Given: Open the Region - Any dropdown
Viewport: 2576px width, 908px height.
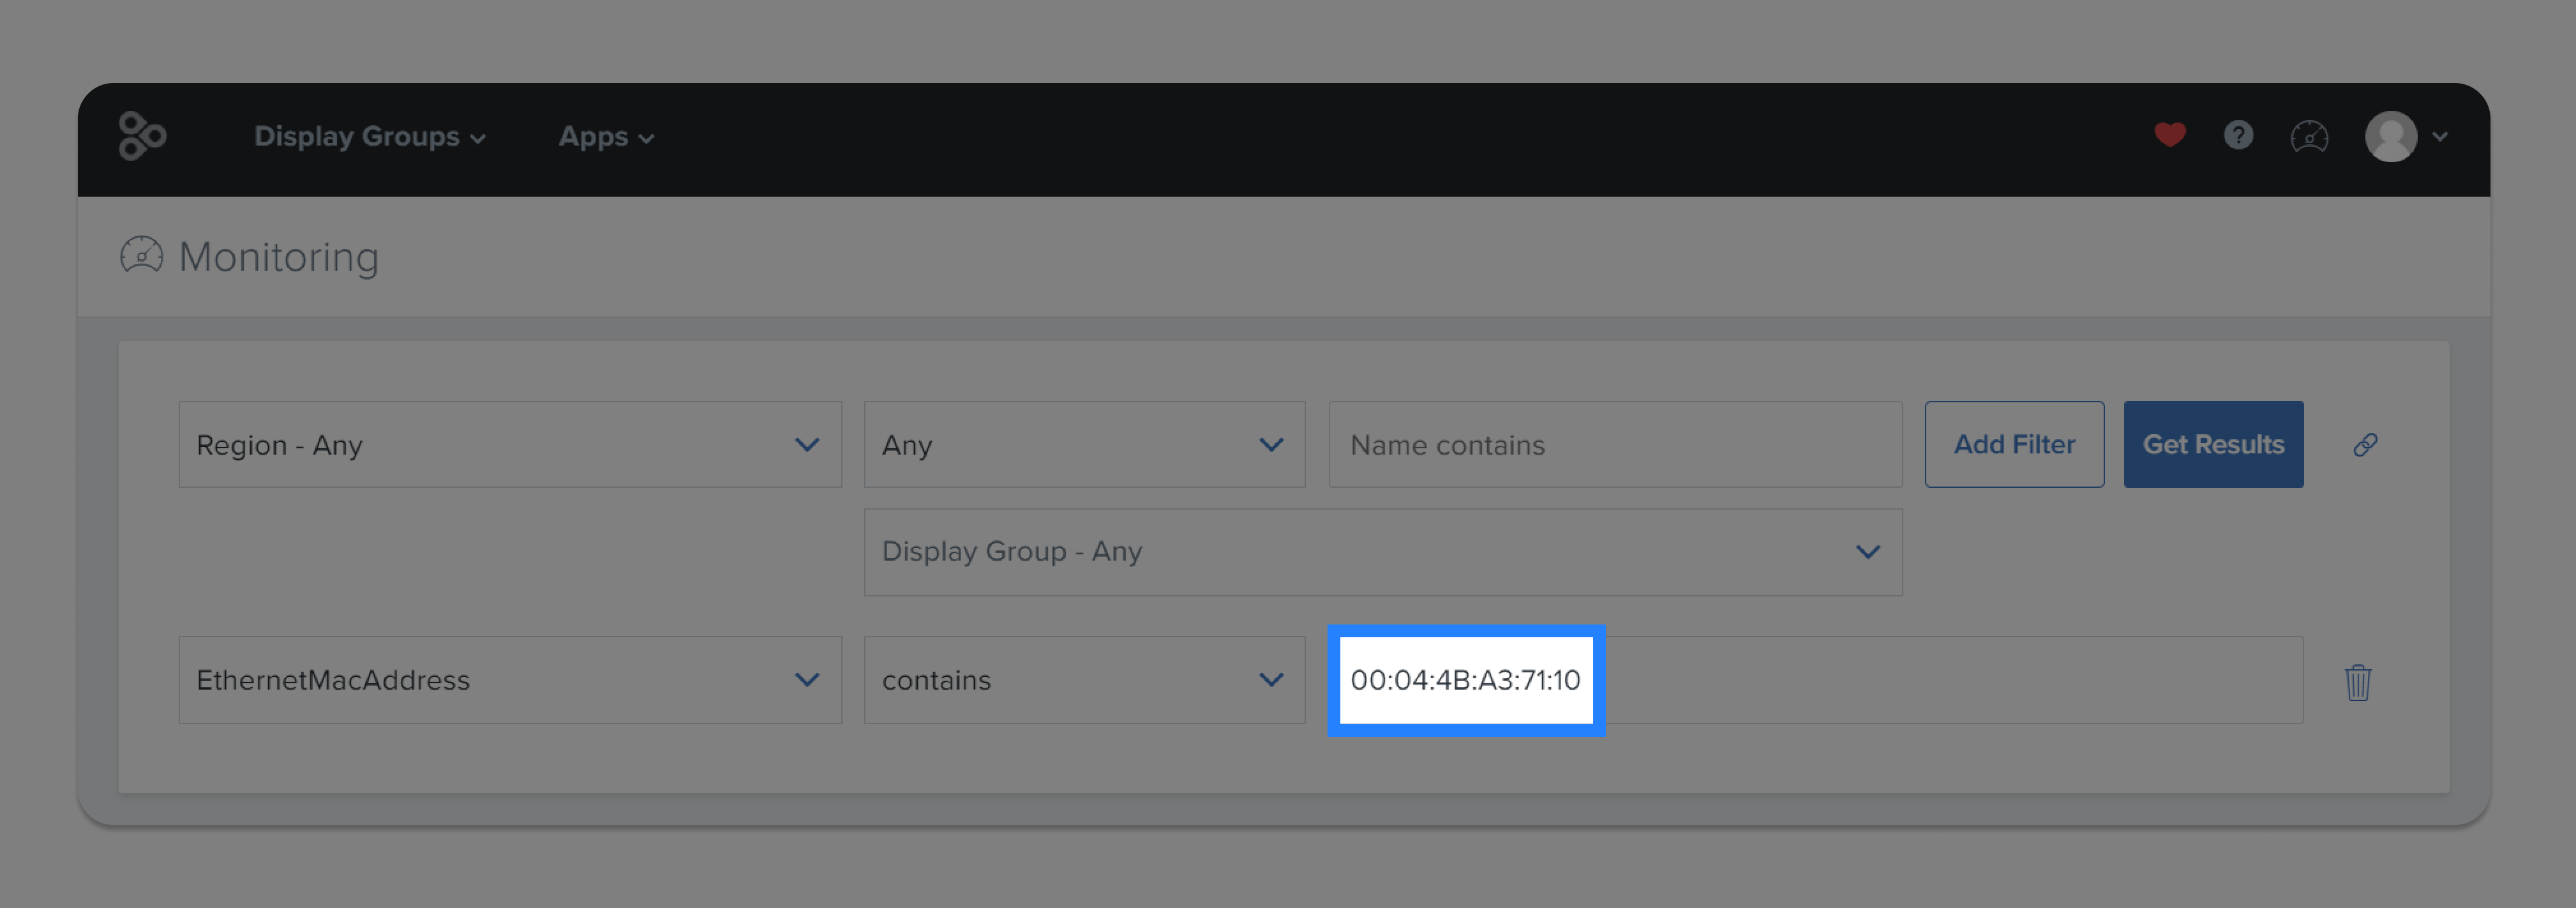Looking at the screenshot, I should [510, 444].
